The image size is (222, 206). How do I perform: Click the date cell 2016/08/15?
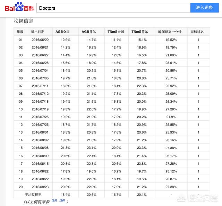40,164
